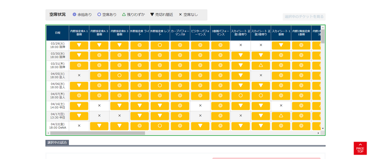Choose 03/29 外野指定席 レフト circle cell

click(x=160, y=45)
